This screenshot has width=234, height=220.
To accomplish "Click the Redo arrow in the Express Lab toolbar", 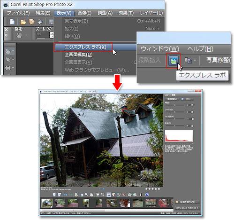I will [70, 195].
